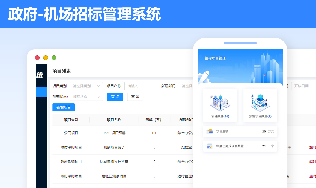Click the 重置 button
Image resolution: width=316 pixels, height=188 pixels.
[x=135, y=97]
